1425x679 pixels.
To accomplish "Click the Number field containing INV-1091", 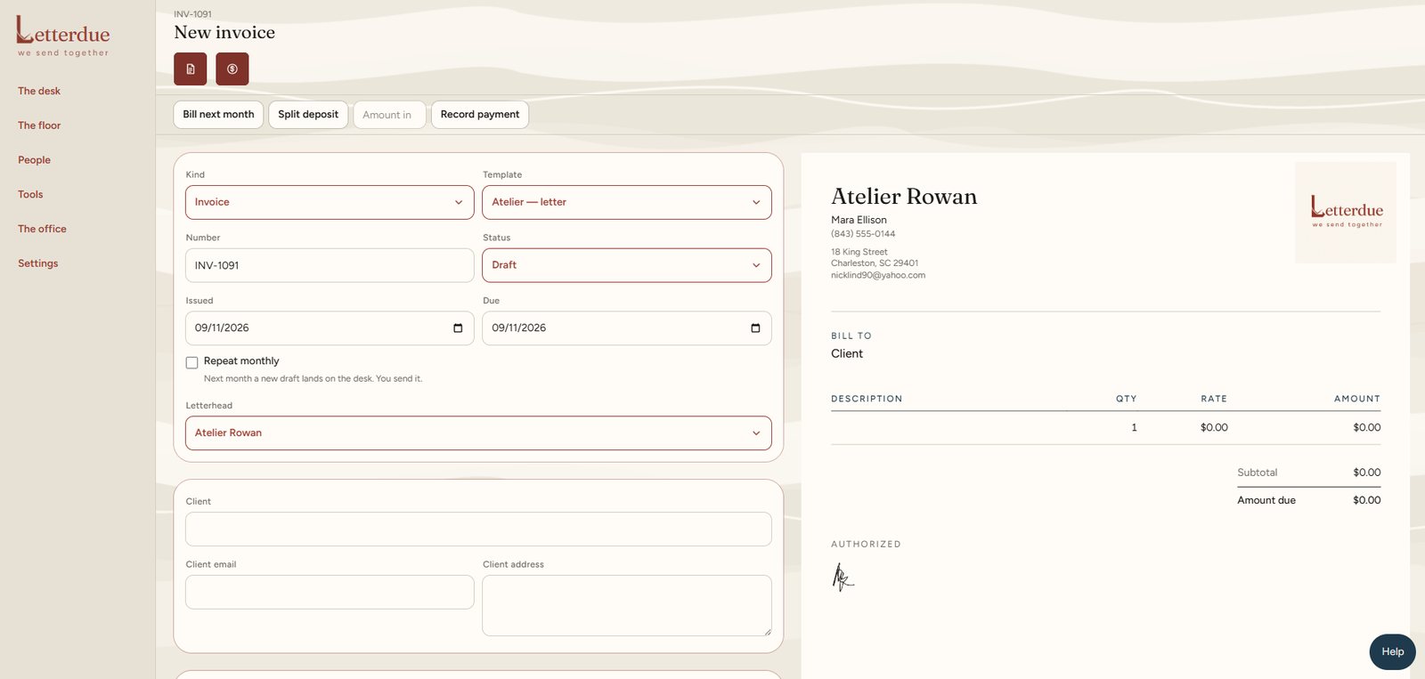I will click(x=330, y=265).
